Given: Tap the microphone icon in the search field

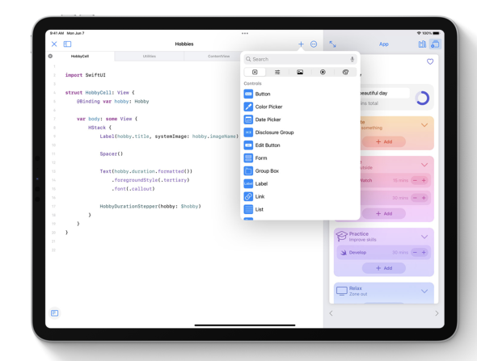Looking at the screenshot, I should click(352, 59).
